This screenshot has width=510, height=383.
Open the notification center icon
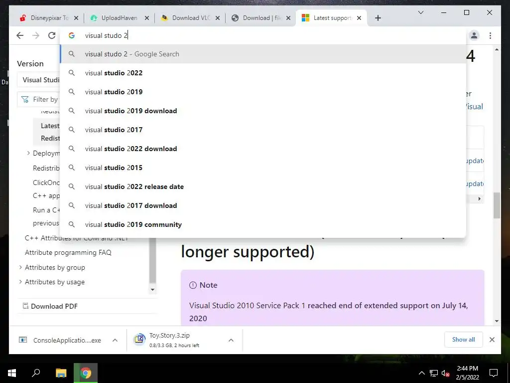tap(494, 373)
